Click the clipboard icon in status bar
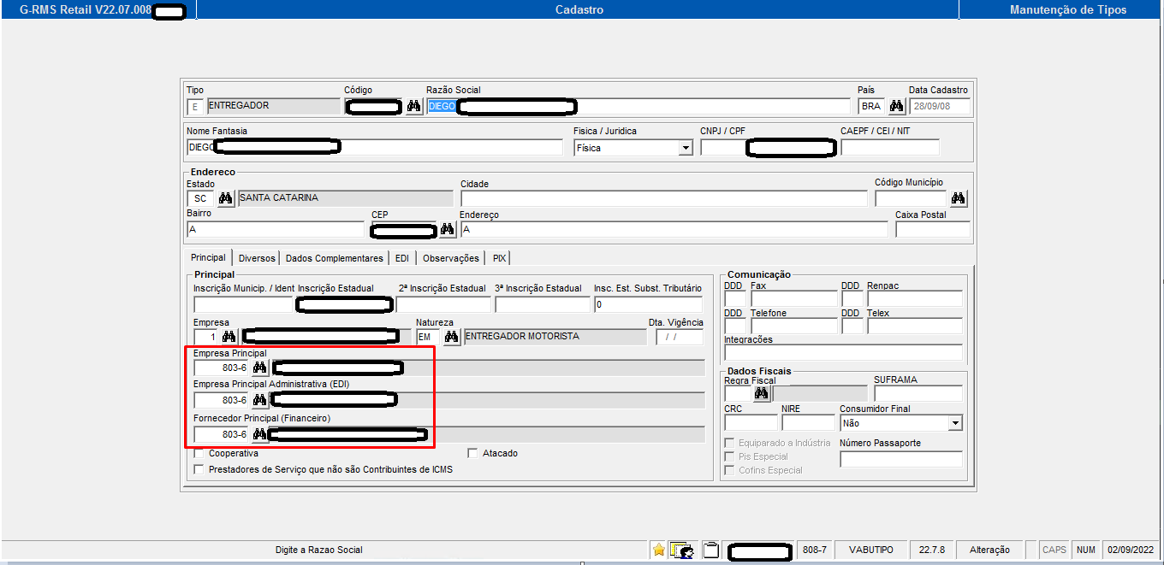The height and width of the screenshot is (565, 1164). (x=710, y=550)
